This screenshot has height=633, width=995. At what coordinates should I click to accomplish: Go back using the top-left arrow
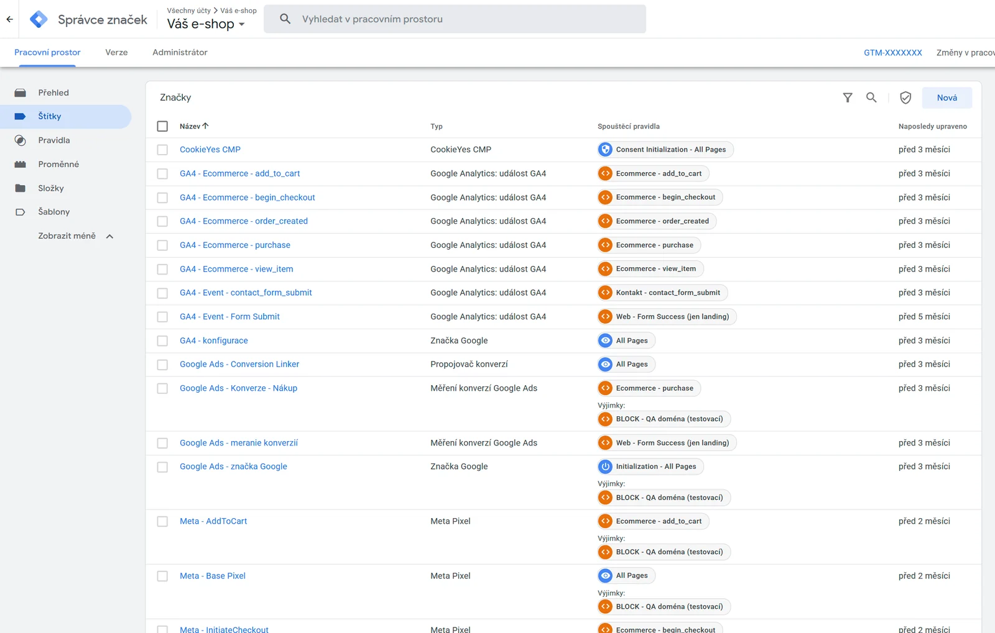pos(9,19)
